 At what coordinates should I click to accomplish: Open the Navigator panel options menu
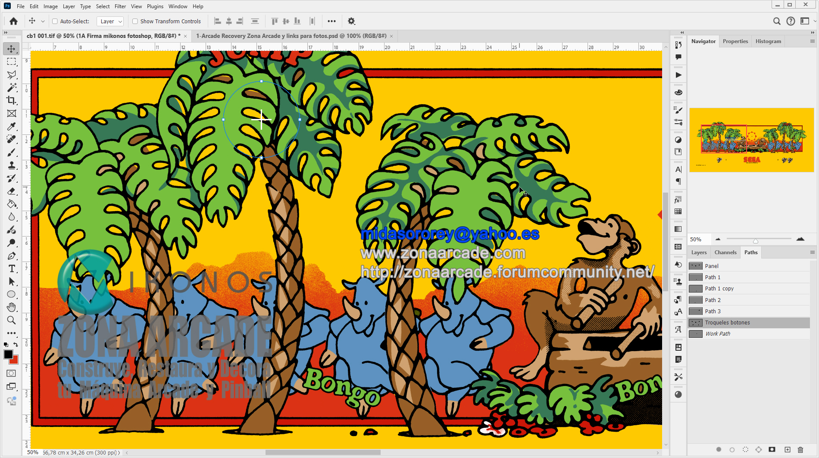(813, 41)
